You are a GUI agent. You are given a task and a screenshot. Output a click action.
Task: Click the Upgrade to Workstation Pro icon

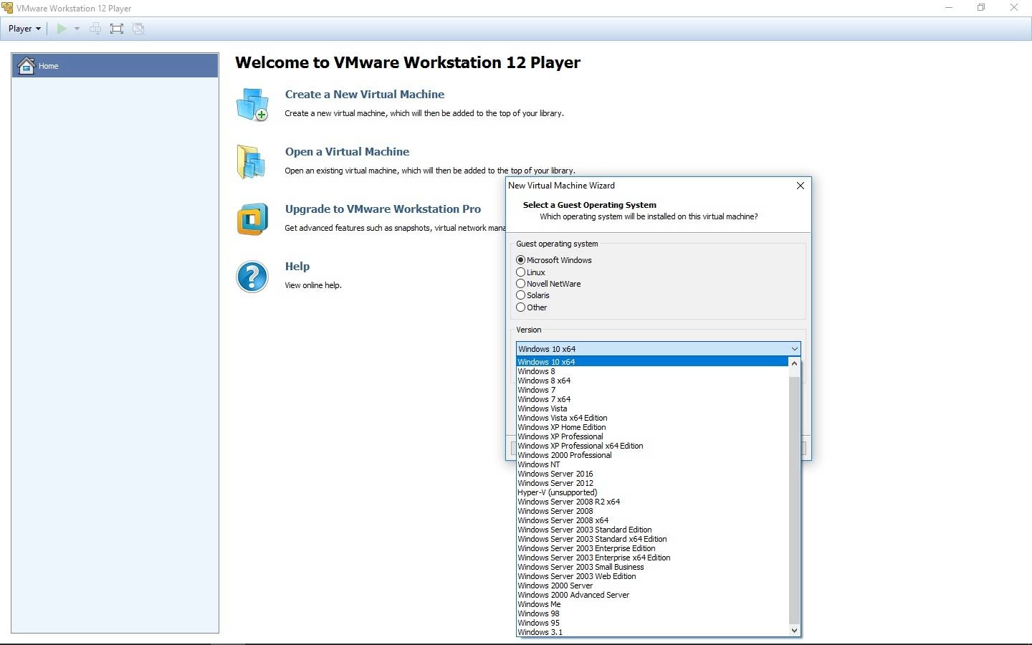coord(252,219)
